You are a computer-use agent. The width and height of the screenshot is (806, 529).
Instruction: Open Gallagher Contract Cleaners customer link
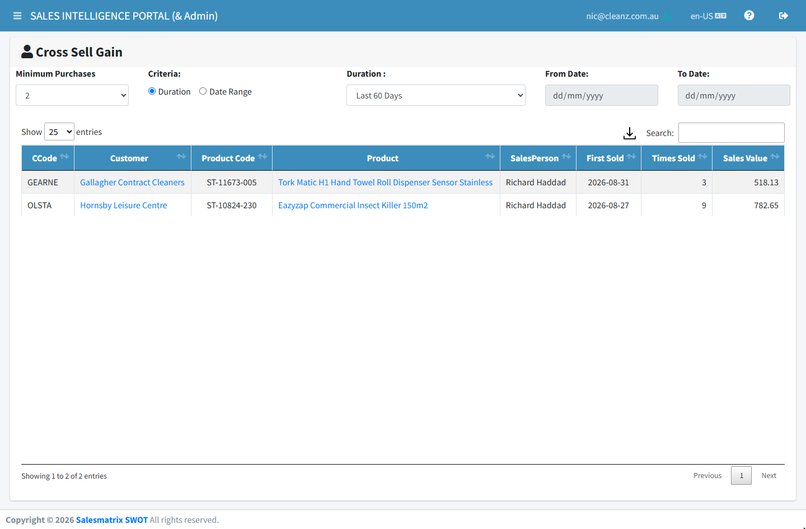click(x=132, y=182)
